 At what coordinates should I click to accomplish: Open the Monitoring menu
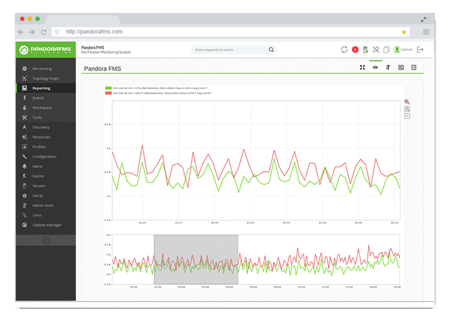[x=42, y=69]
